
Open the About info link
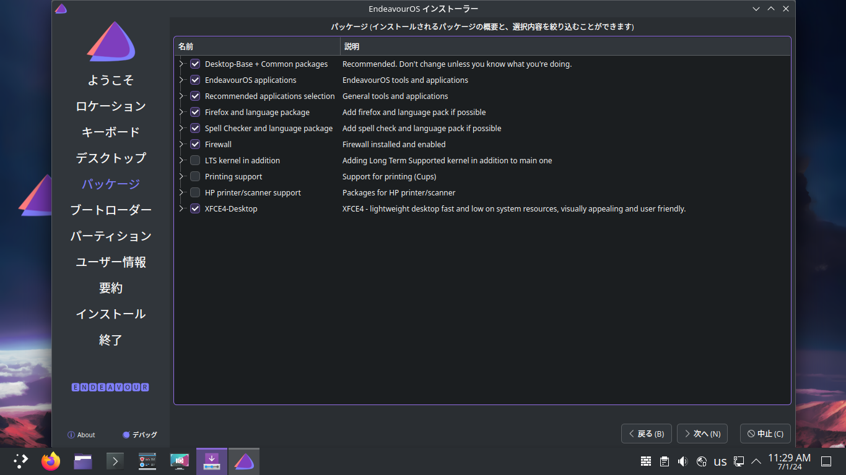tap(81, 435)
